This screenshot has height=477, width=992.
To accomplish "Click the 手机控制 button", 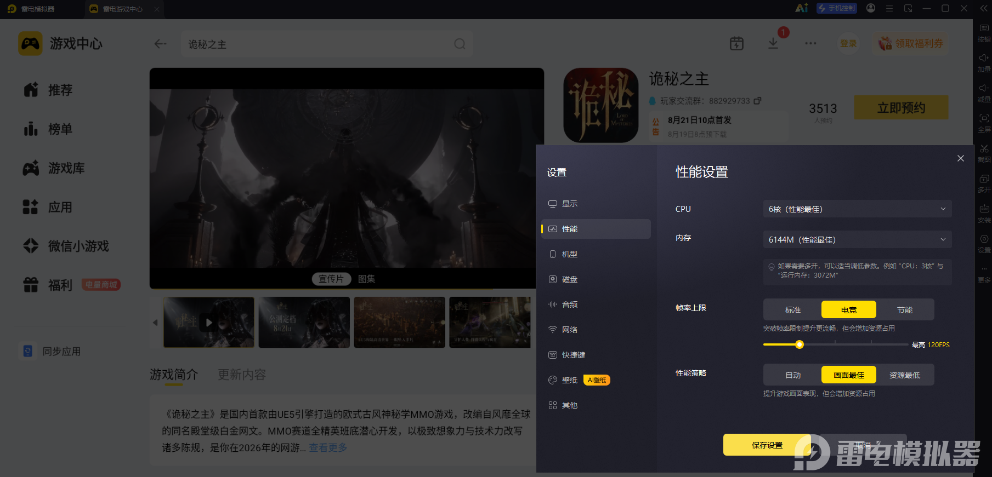I will (837, 8).
